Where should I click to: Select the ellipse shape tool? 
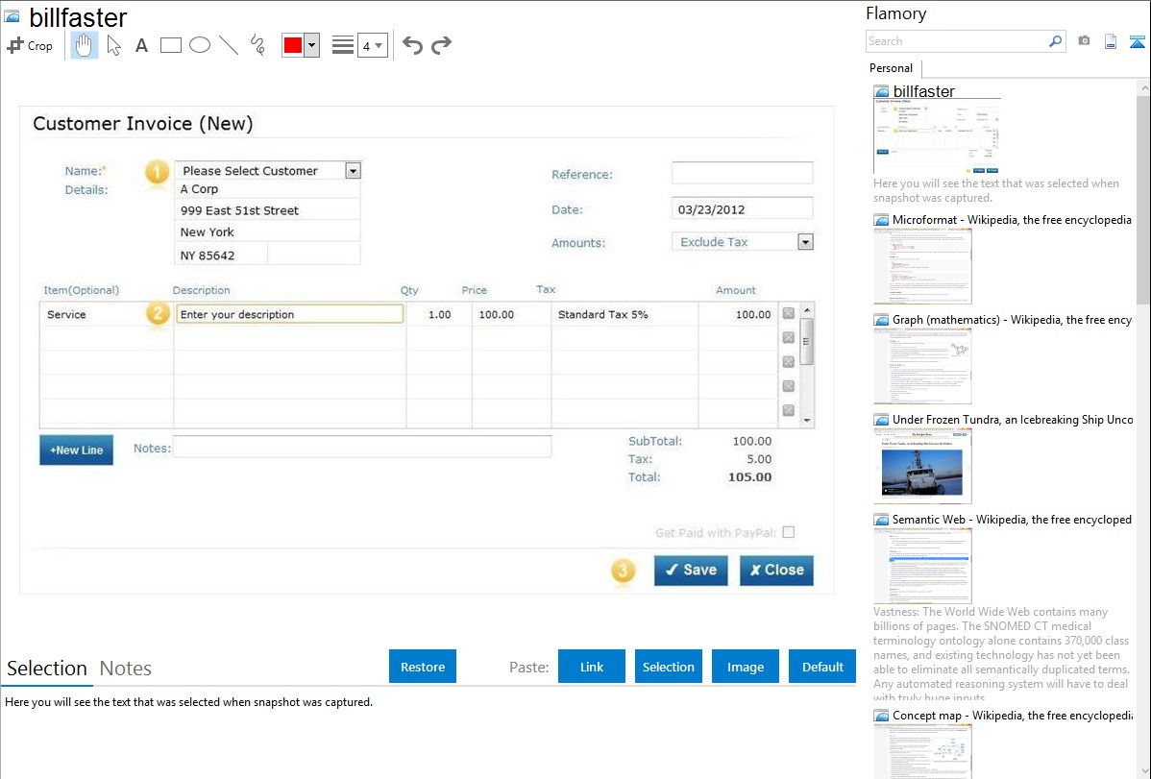200,45
